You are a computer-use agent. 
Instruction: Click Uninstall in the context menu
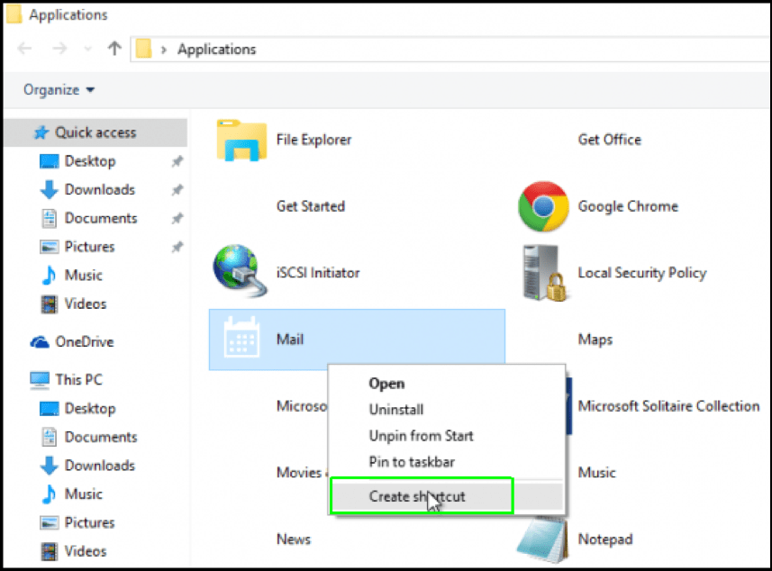point(395,410)
